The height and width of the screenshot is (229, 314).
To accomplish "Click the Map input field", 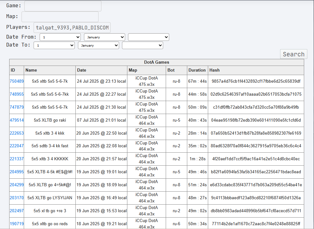I will (60, 17).
